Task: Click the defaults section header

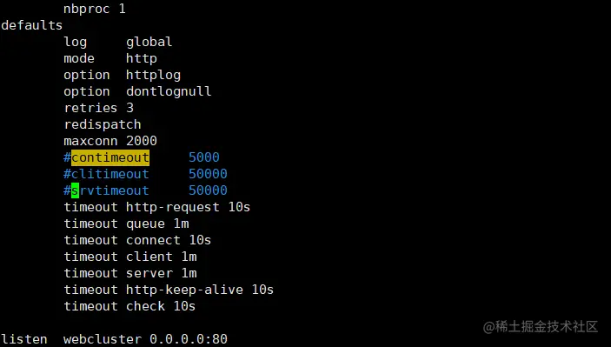Action: (32, 25)
